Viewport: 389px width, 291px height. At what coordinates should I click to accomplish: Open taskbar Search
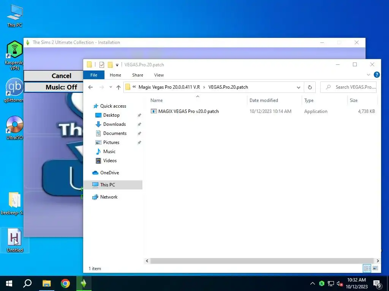tap(27, 283)
